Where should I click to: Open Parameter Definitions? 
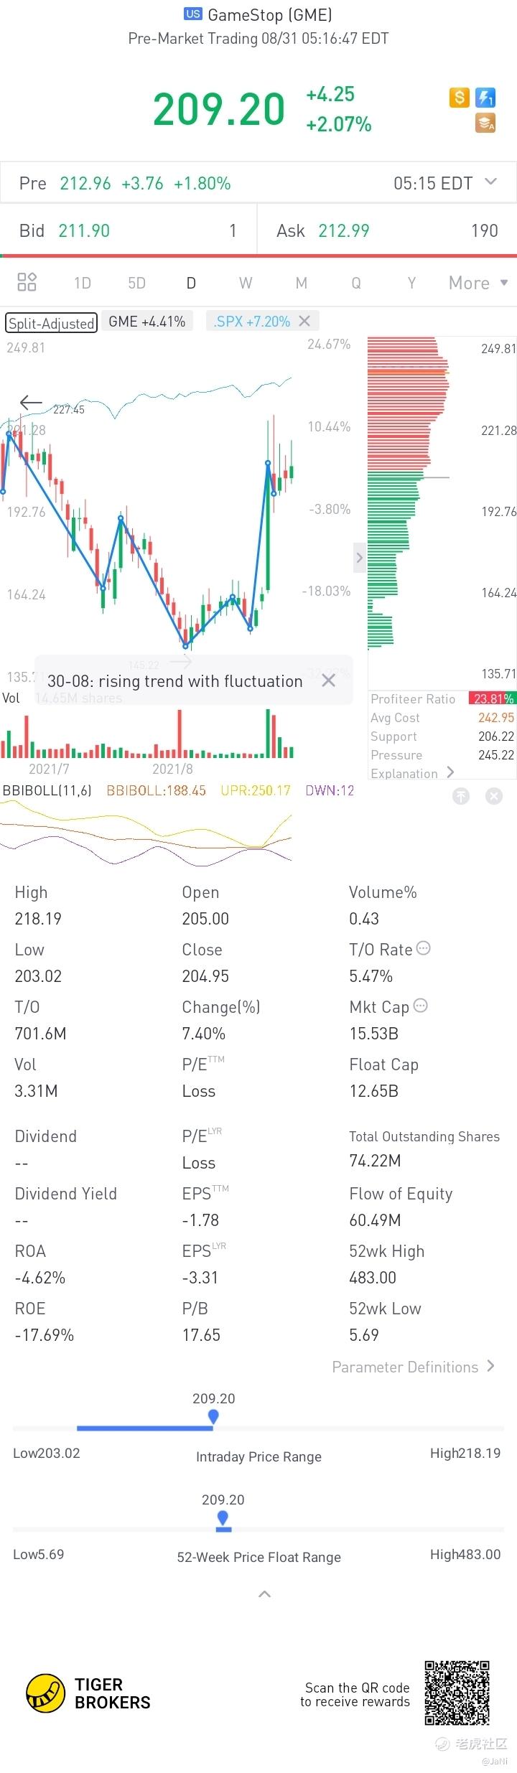[413, 1367]
